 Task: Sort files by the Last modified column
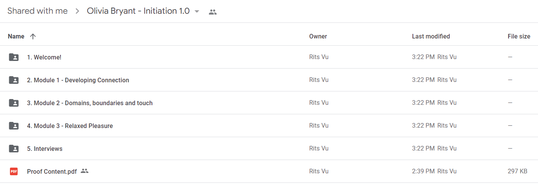(431, 37)
